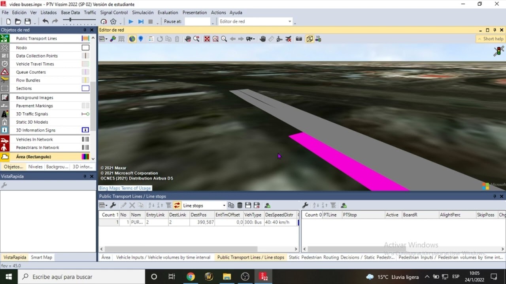Change Public Transport Lines color swatch
Viewport: 506px width, 284px height.
pyautogui.click(x=85, y=38)
